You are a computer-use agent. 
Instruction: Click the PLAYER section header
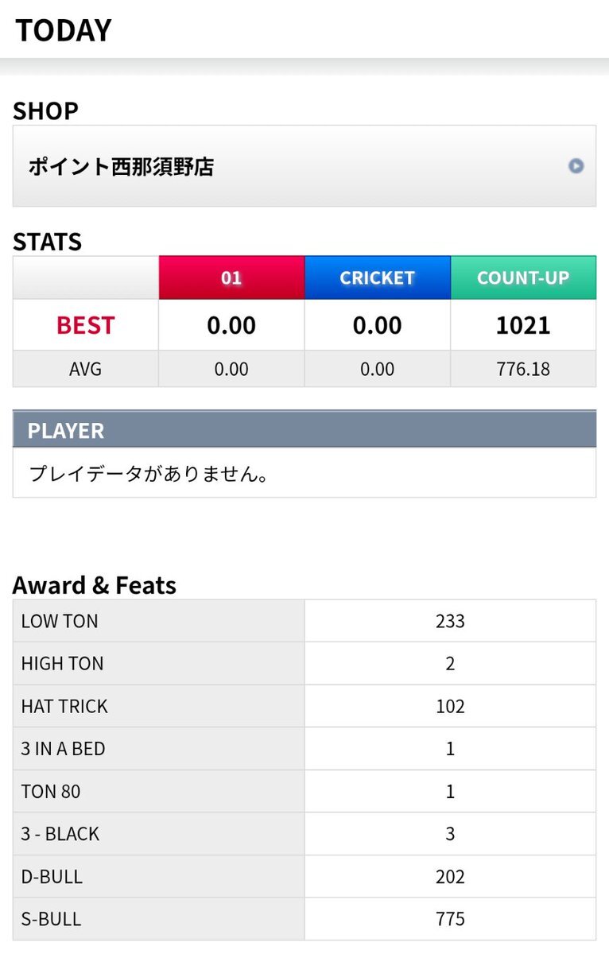coord(304,430)
